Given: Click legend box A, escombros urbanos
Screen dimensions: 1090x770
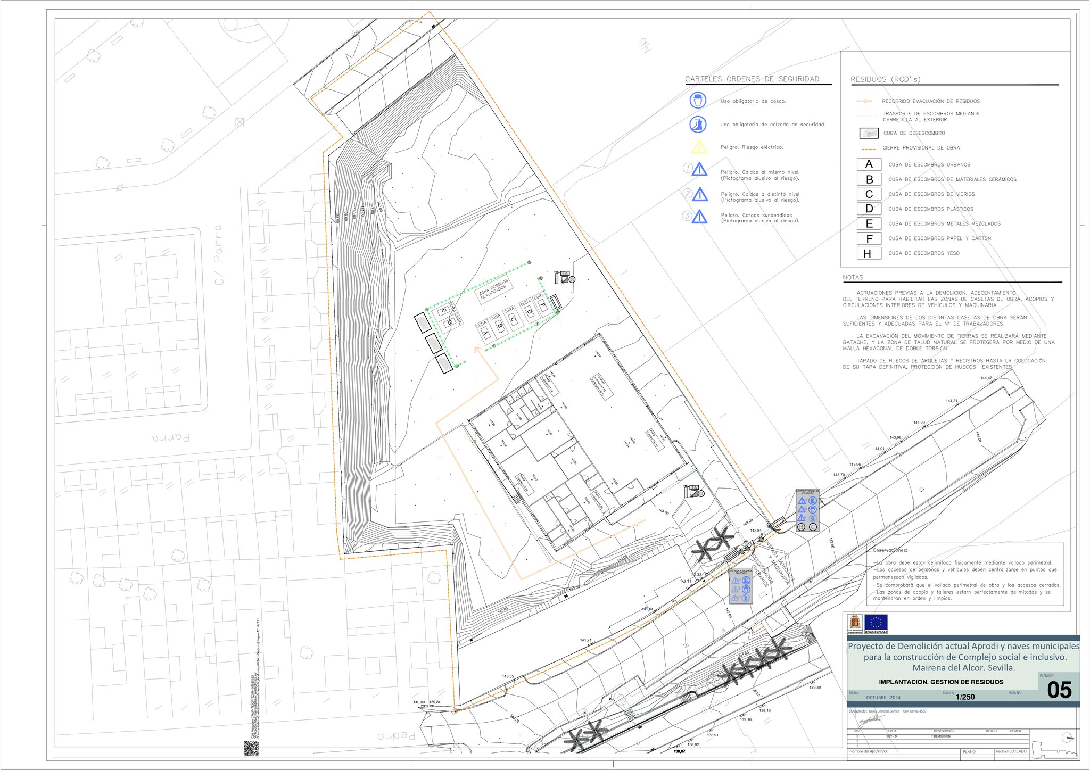Looking at the screenshot, I should click(869, 164).
